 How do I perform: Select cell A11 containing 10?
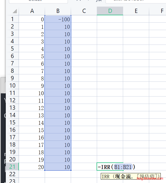pyautogui.click(x=32, y=93)
